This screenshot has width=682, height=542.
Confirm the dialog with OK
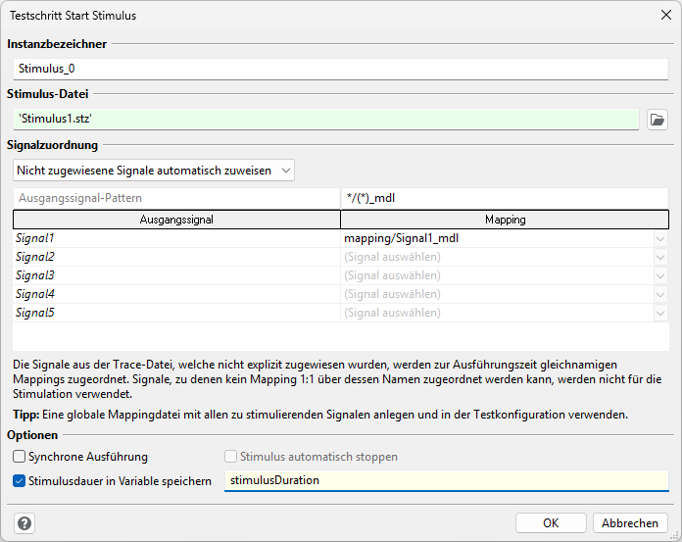pyautogui.click(x=551, y=522)
